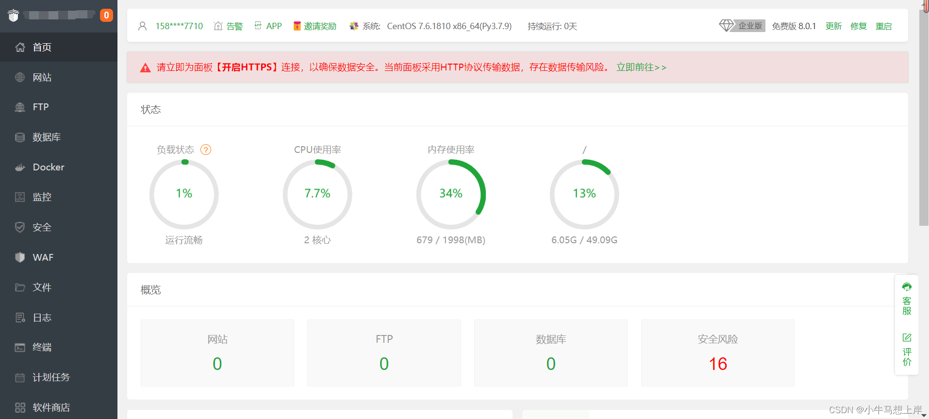
Task: Click the APP phone icon in header
Action: pyautogui.click(x=258, y=26)
